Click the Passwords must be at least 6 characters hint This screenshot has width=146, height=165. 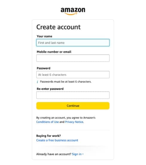click(66, 82)
